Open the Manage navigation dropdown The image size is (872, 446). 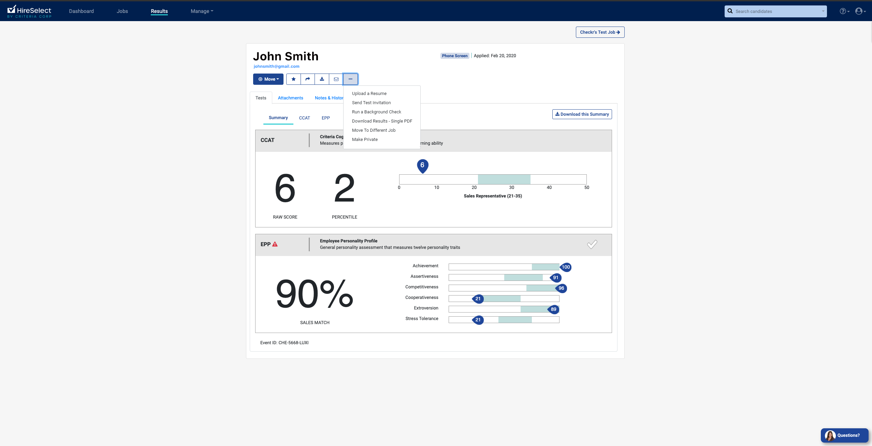click(x=202, y=11)
